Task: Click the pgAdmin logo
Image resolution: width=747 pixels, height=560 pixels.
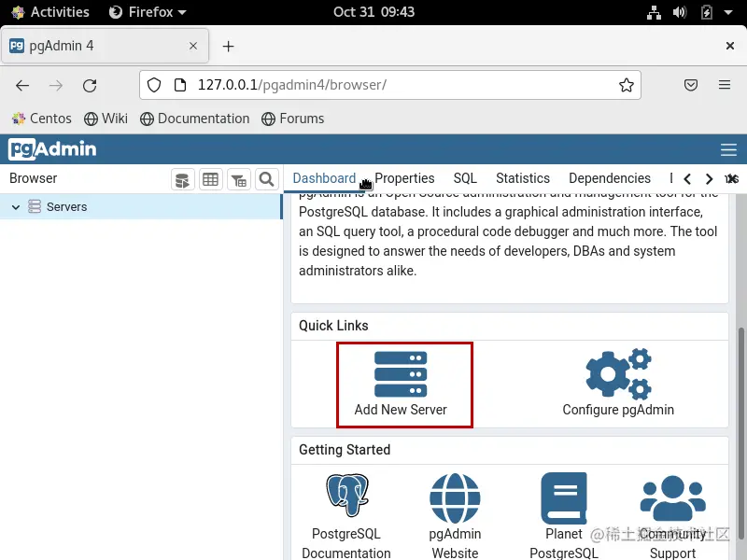Action: click(52, 149)
